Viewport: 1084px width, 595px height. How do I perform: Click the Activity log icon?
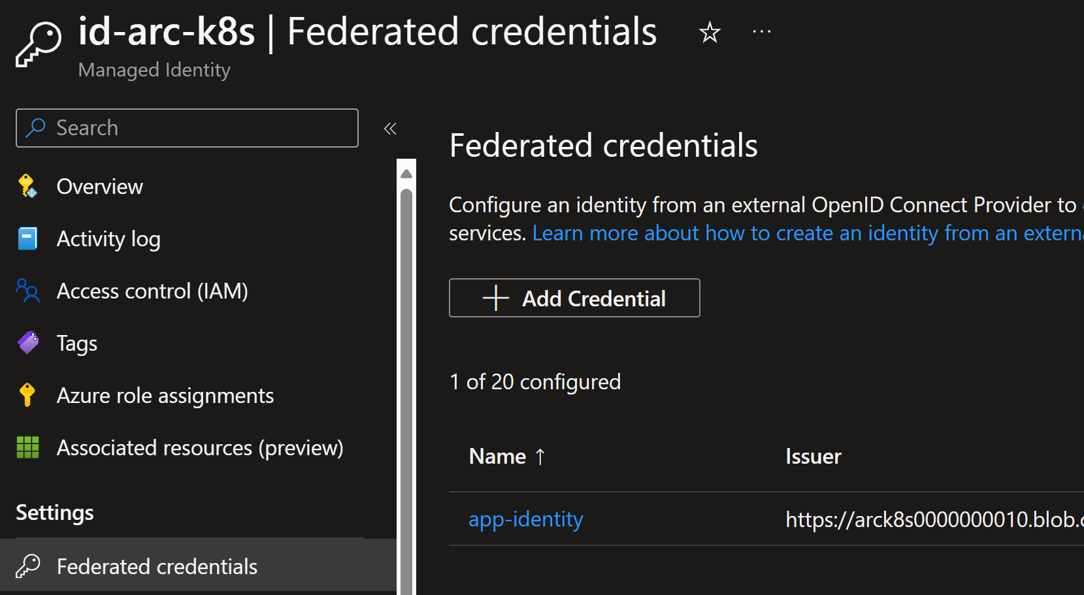tap(27, 238)
